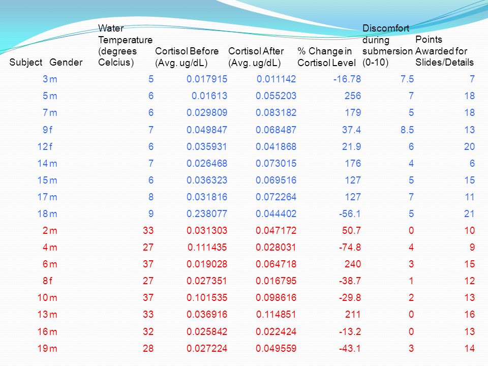Viewport: 488px width, 366px height.
Task: Select percent change value 240
Action: 353,264
